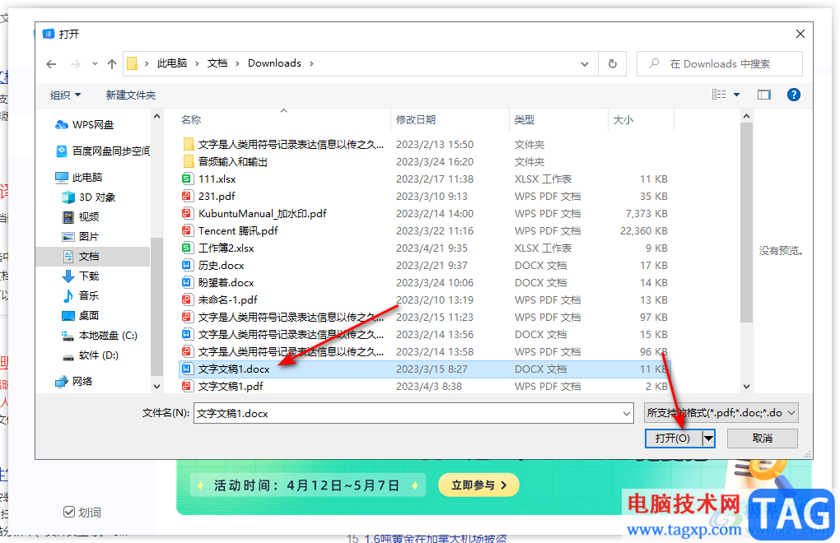Click 文档 breadcrumb segment
The height and width of the screenshot is (543, 840).
click(217, 63)
